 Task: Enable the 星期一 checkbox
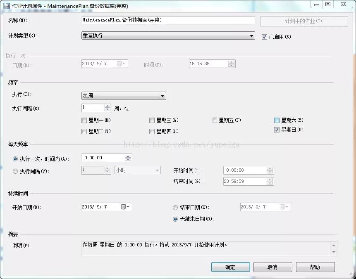84,121
